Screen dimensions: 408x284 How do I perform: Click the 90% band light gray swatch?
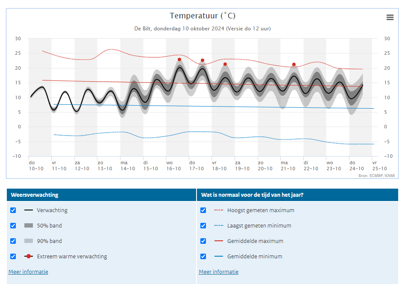[29, 241]
